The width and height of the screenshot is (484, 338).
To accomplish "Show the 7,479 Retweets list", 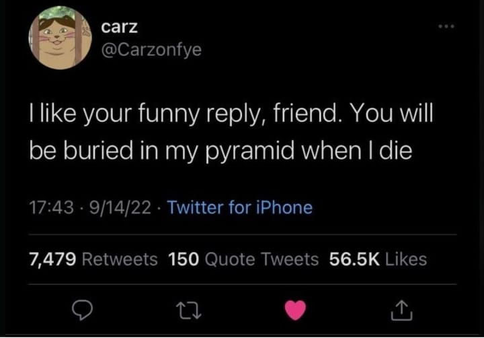I will coord(93,259).
